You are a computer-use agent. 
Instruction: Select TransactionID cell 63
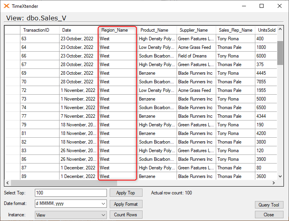click(40, 39)
